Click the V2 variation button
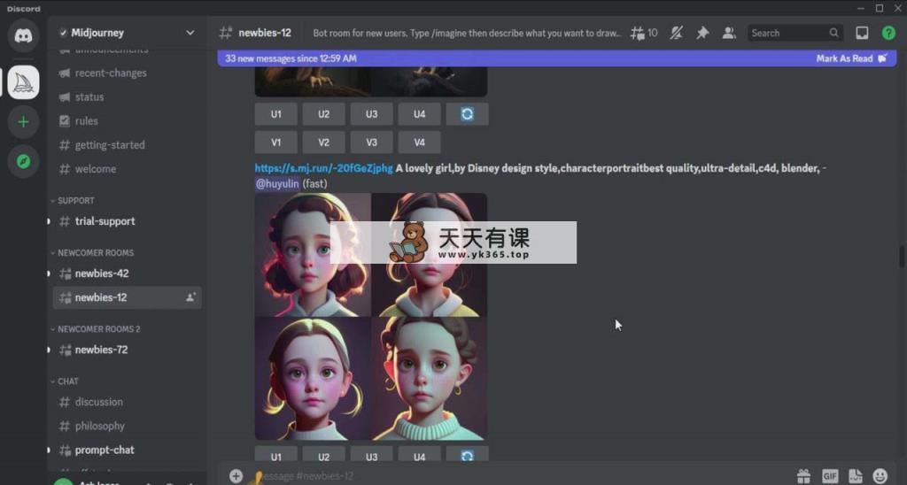Image resolution: width=907 pixels, height=485 pixels. (x=324, y=142)
